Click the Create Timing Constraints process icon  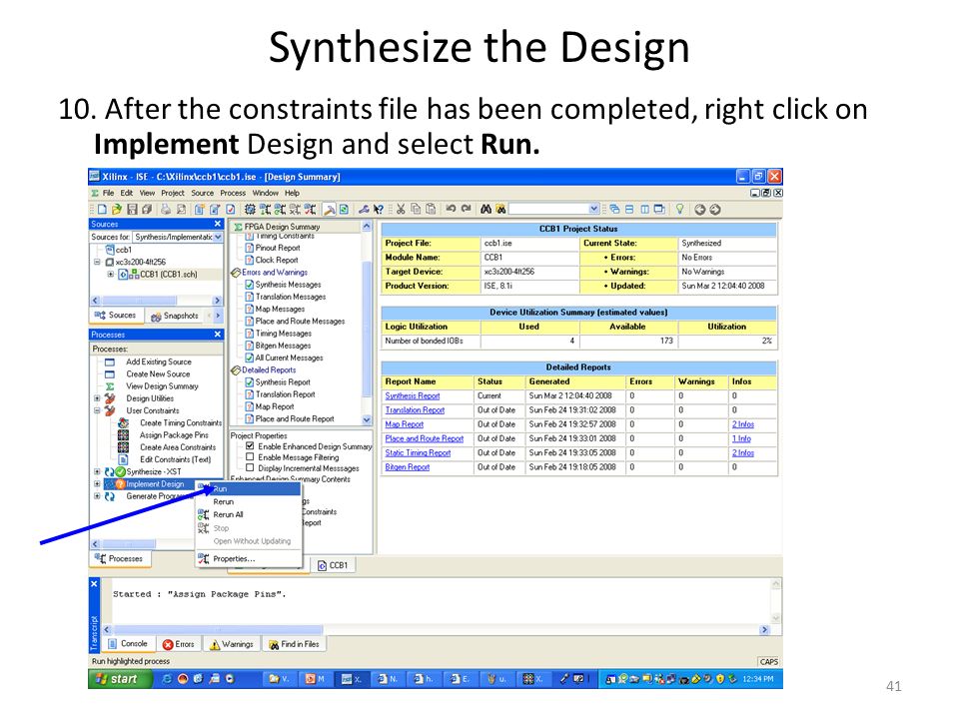click(x=124, y=423)
